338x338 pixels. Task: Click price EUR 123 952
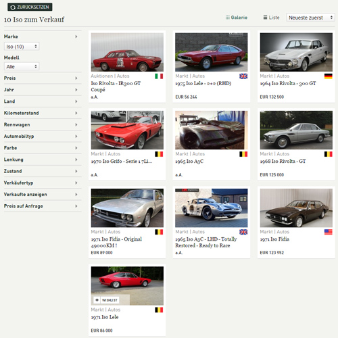pos(272,253)
